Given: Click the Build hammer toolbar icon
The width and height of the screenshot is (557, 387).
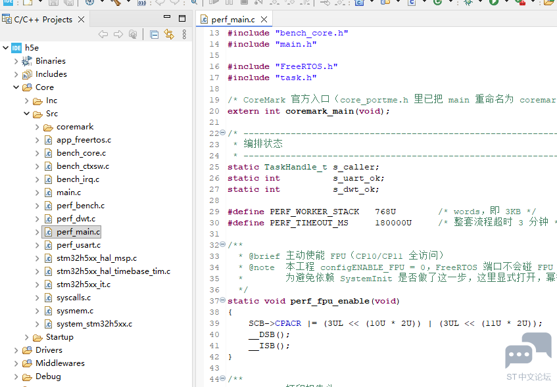Looking at the screenshot, I should [116, 2].
